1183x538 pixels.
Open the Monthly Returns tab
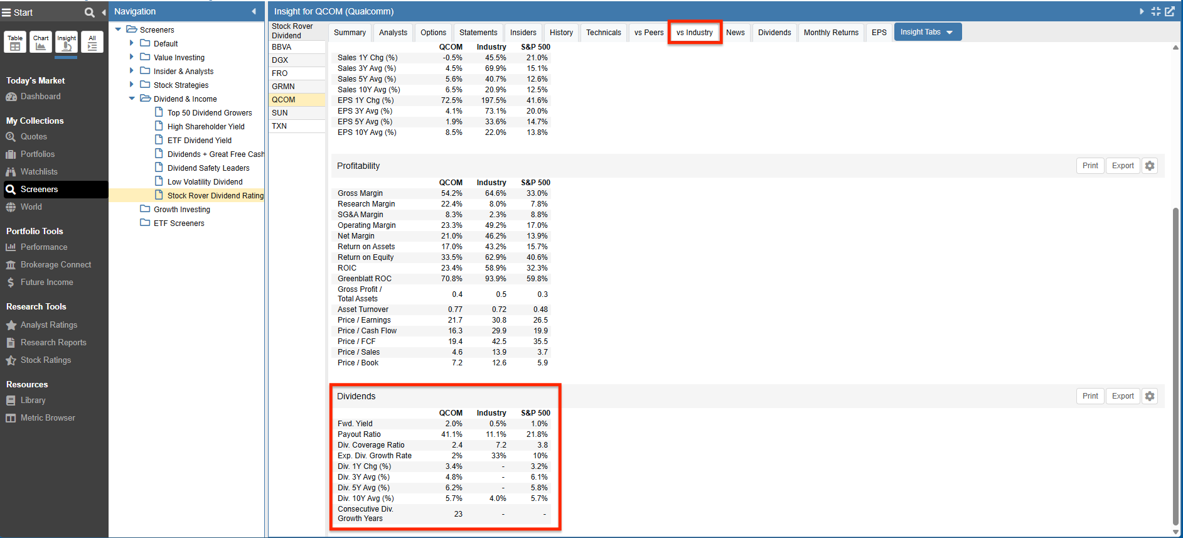click(x=831, y=33)
